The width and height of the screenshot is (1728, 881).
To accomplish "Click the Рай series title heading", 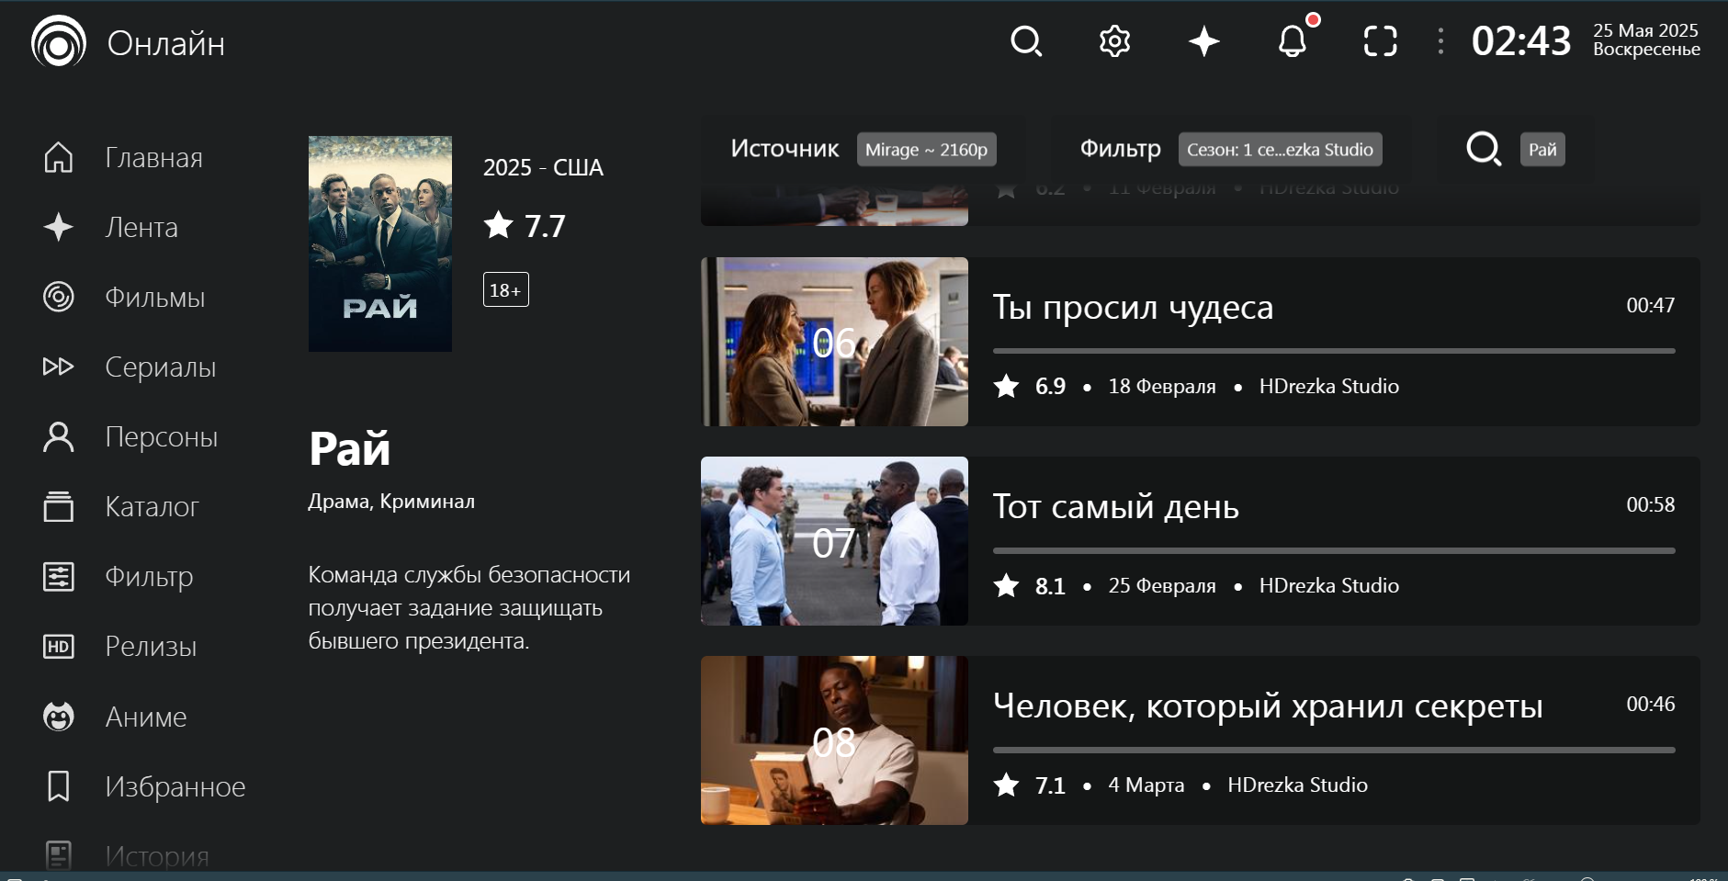I will (349, 448).
